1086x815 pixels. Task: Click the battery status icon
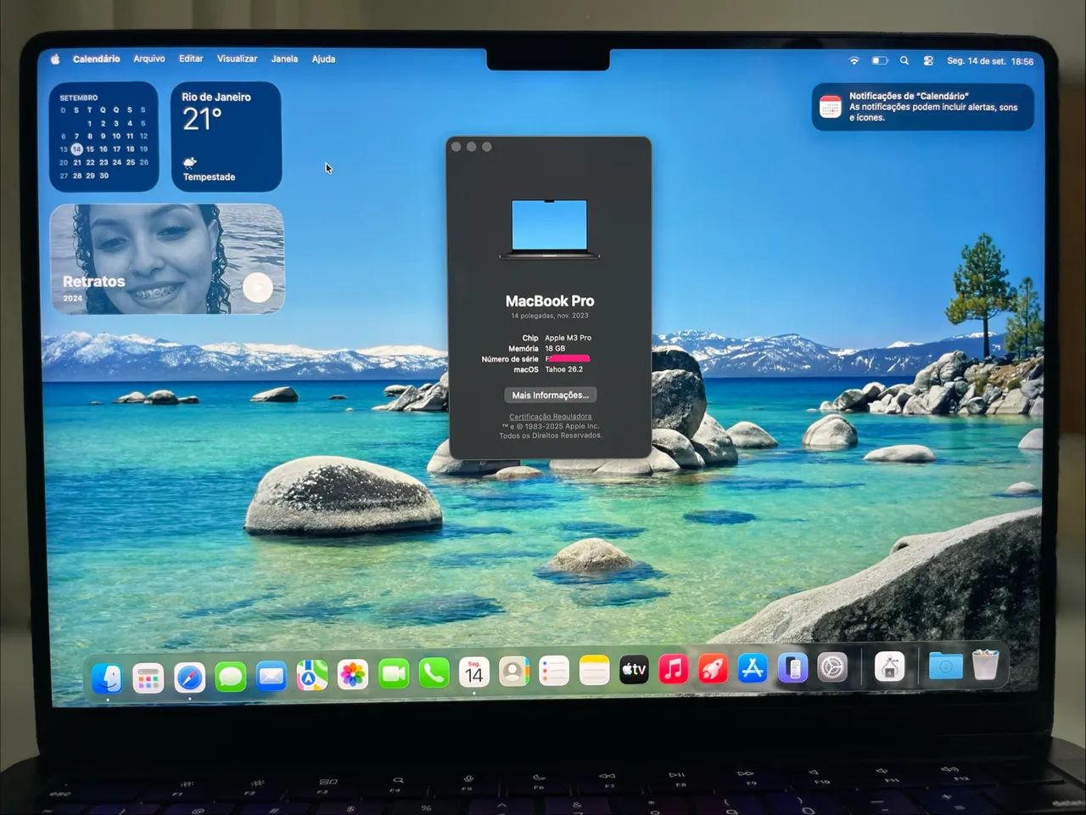click(x=880, y=61)
